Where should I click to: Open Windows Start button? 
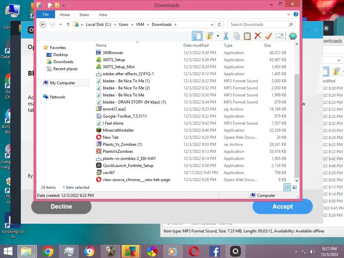pos(8,251)
